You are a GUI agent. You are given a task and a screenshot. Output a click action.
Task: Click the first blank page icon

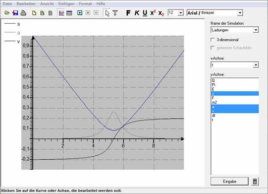[x=34, y=13]
